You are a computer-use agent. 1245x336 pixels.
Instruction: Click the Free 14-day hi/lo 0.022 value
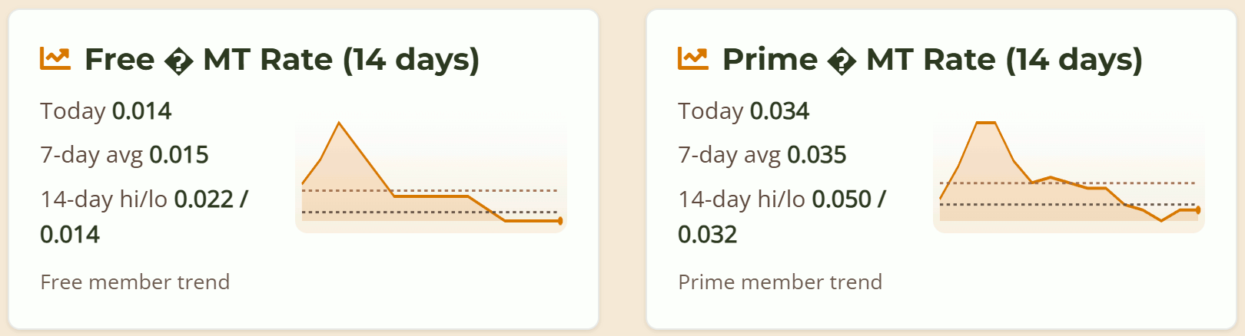click(204, 199)
